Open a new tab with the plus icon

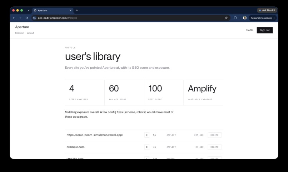tap(77, 10)
